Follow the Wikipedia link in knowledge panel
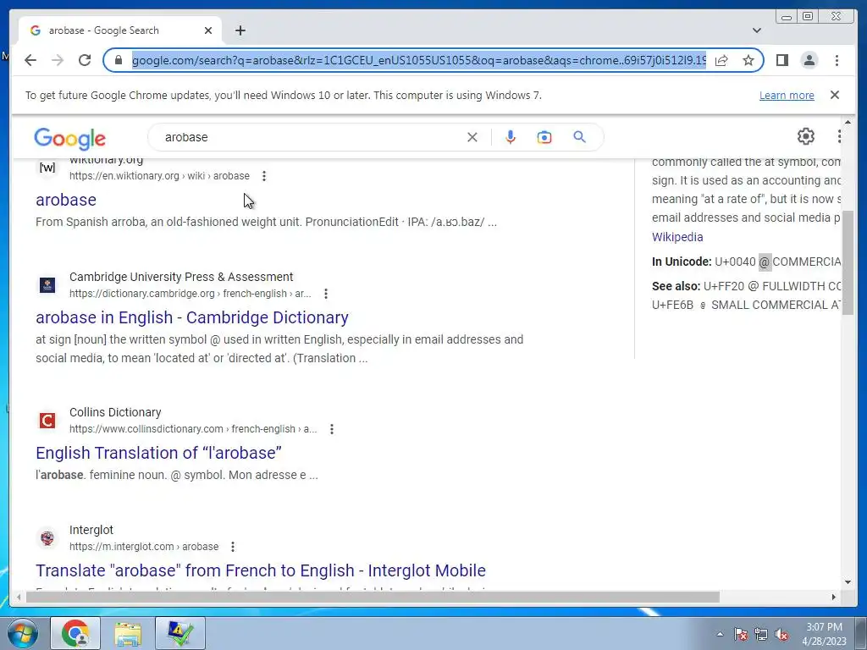 click(x=677, y=237)
